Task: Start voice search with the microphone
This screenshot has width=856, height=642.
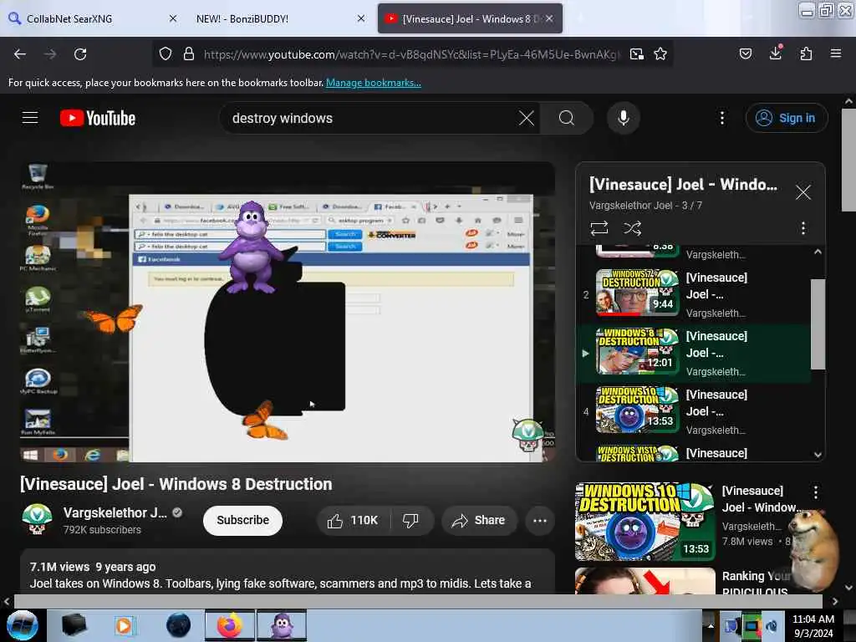Action: (x=624, y=118)
